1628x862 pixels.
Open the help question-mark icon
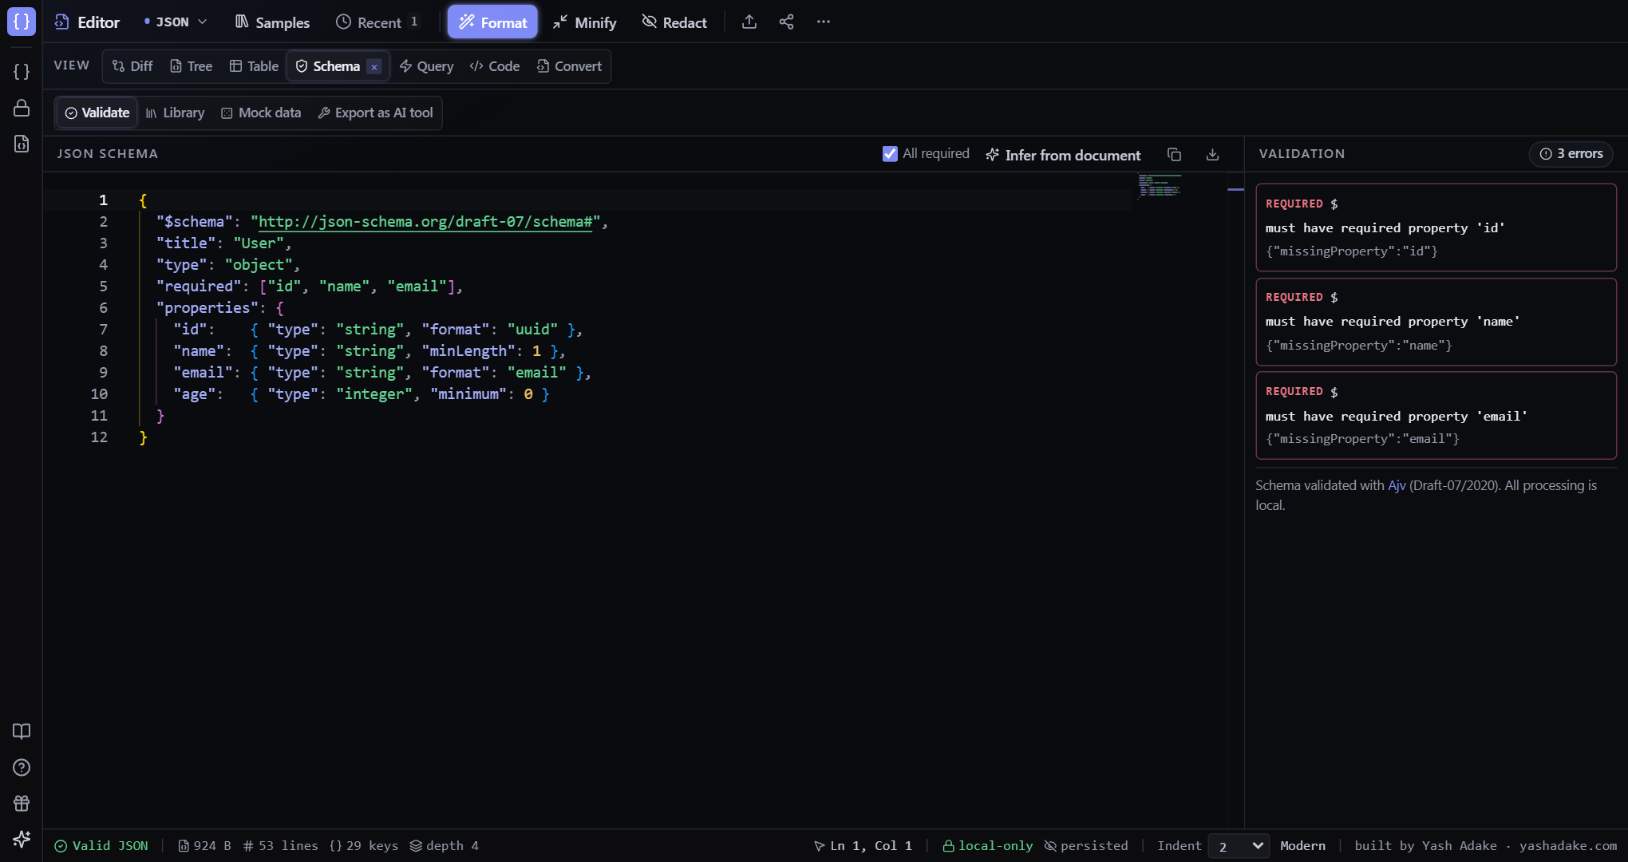click(22, 767)
